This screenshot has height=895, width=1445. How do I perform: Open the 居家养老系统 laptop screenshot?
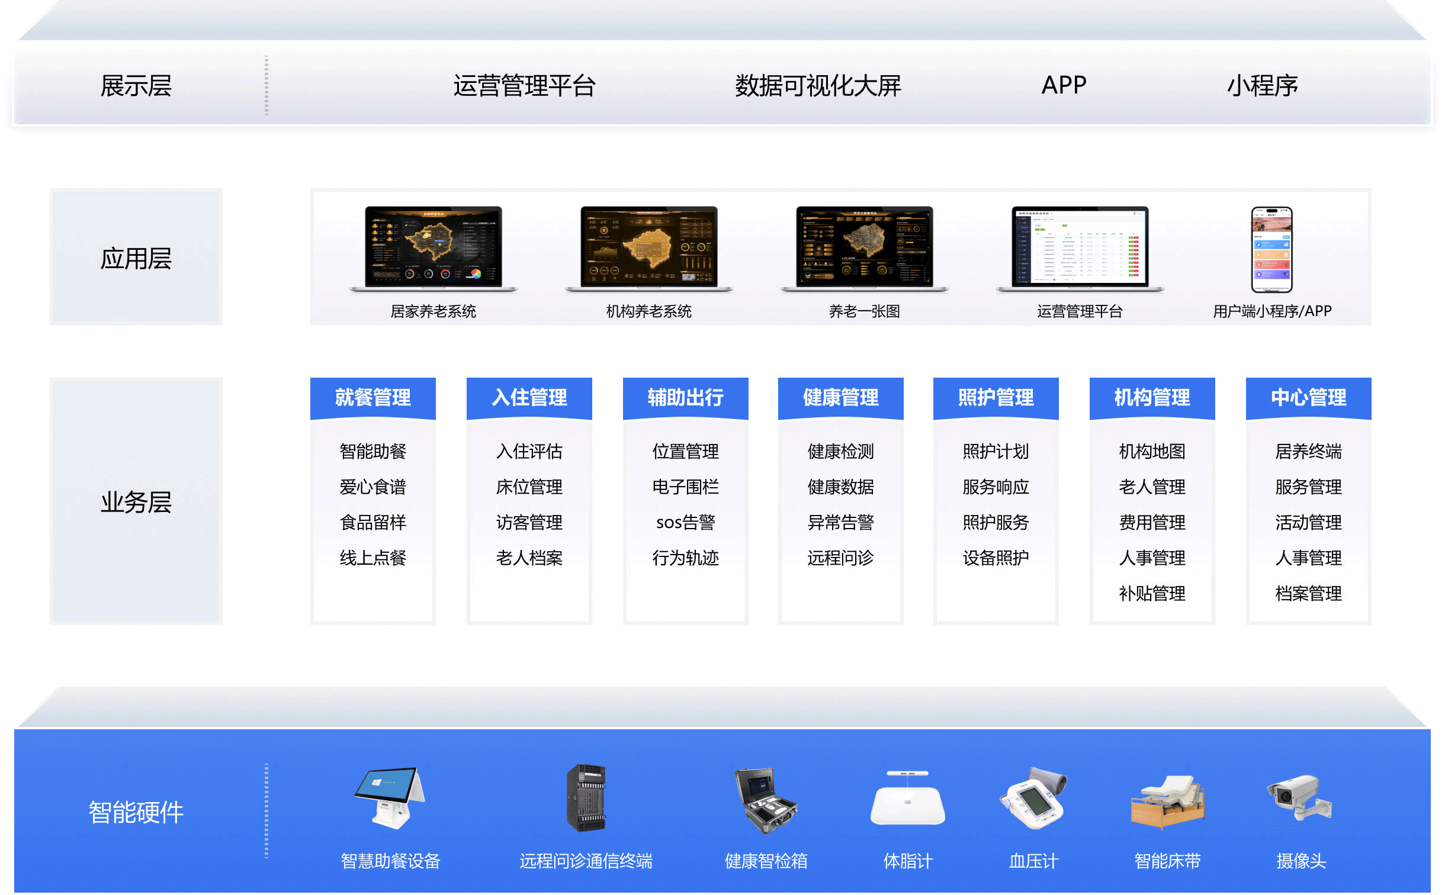pos(433,248)
